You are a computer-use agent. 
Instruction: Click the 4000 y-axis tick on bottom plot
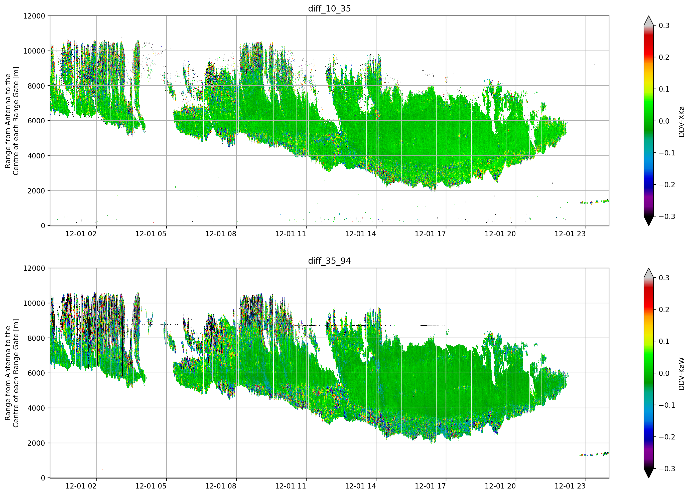click(36, 408)
